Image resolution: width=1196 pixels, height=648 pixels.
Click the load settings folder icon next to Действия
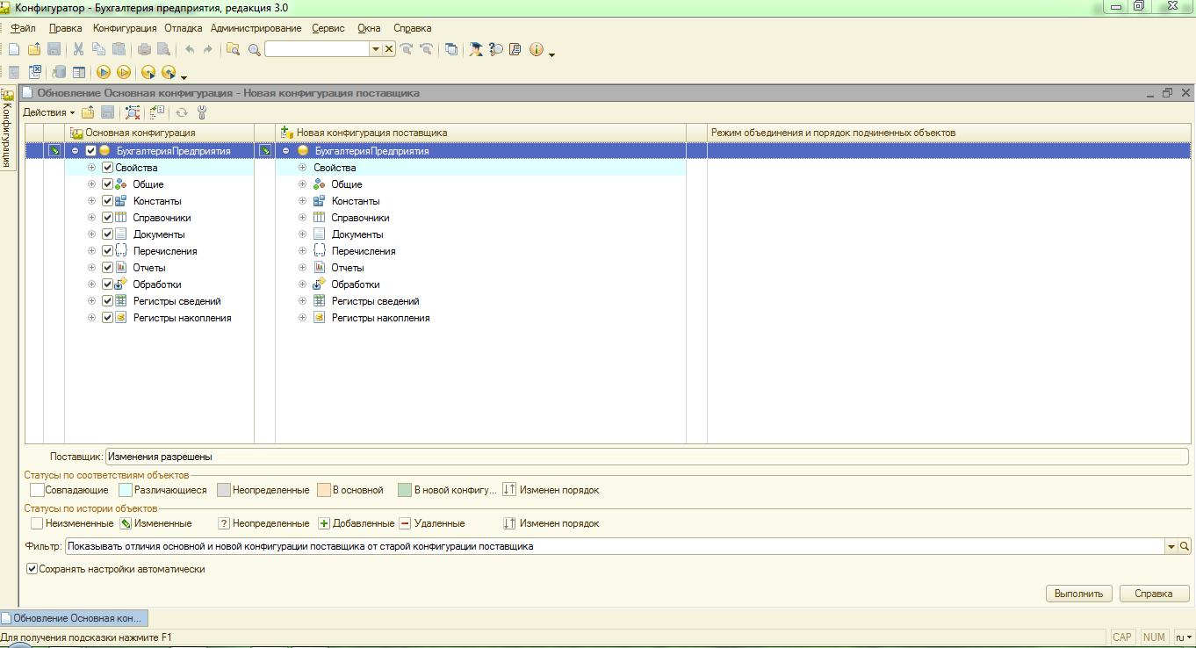pos(88,112)
